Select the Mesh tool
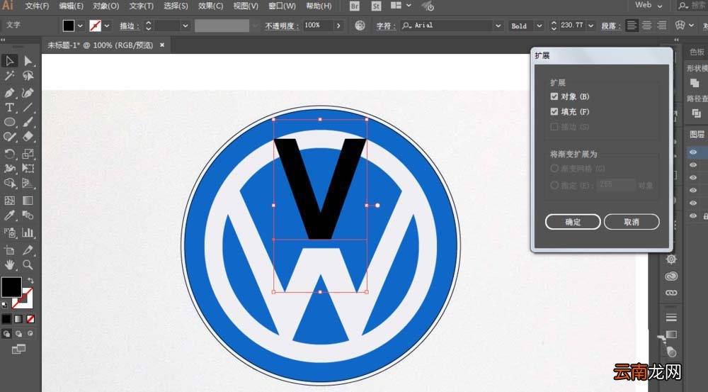 9,201
